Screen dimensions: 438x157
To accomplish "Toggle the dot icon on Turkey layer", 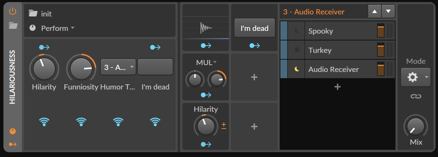I will (297, 50).
